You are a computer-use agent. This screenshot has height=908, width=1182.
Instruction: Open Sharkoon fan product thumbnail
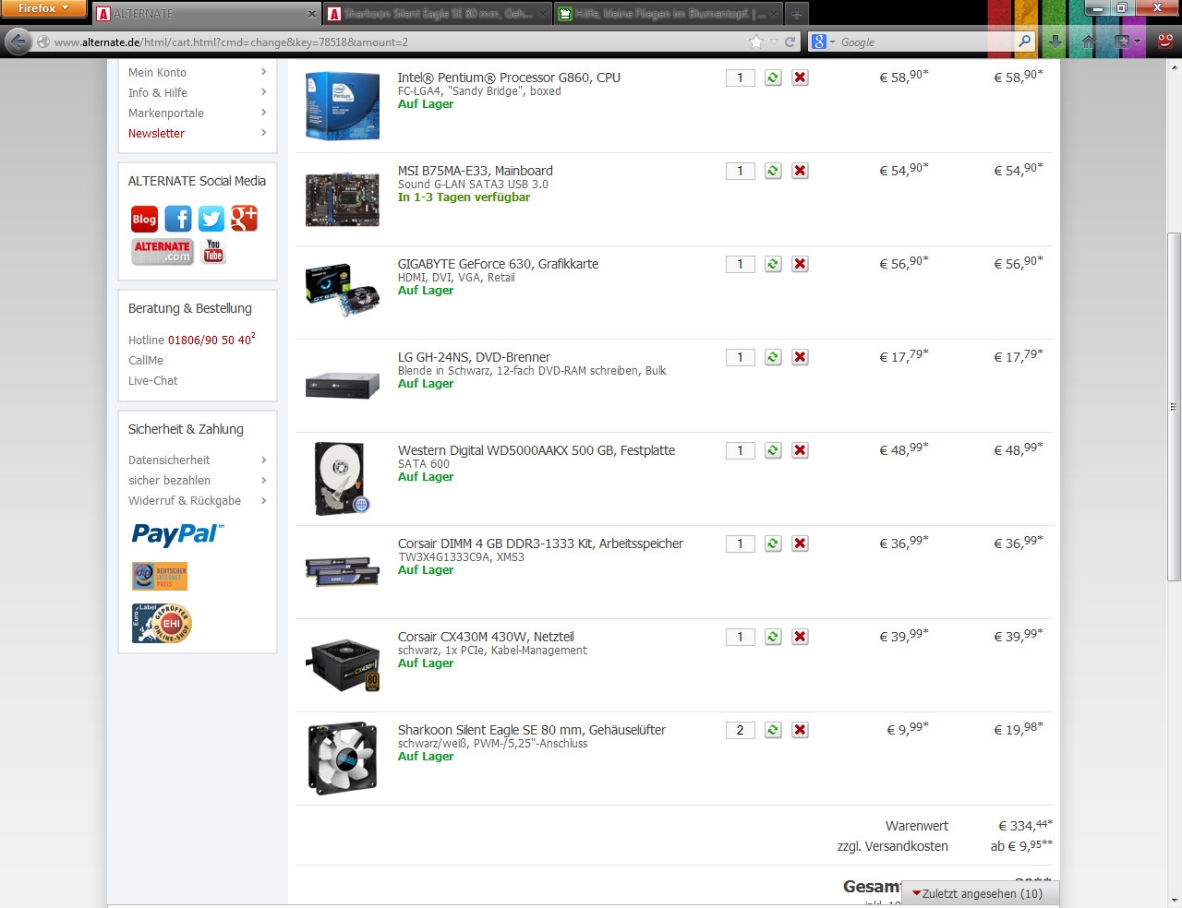pyautogui.click(x=343, y=758)
